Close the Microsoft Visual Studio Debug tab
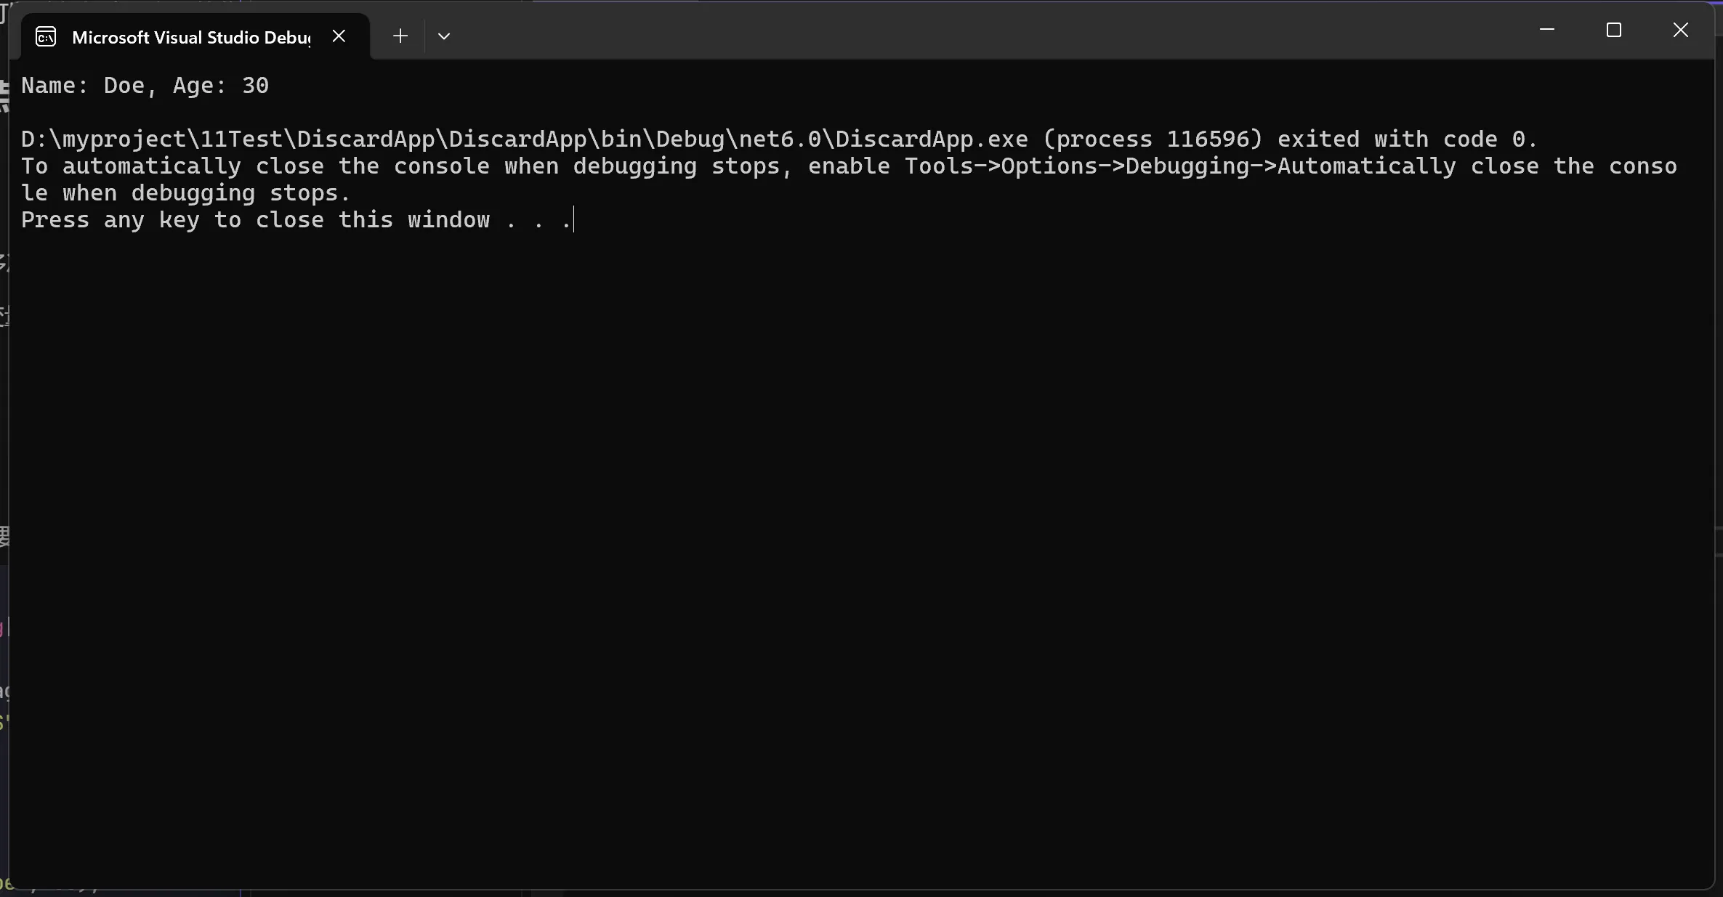The height and width of the screenshot is (897, 1723). pos(339,36)
